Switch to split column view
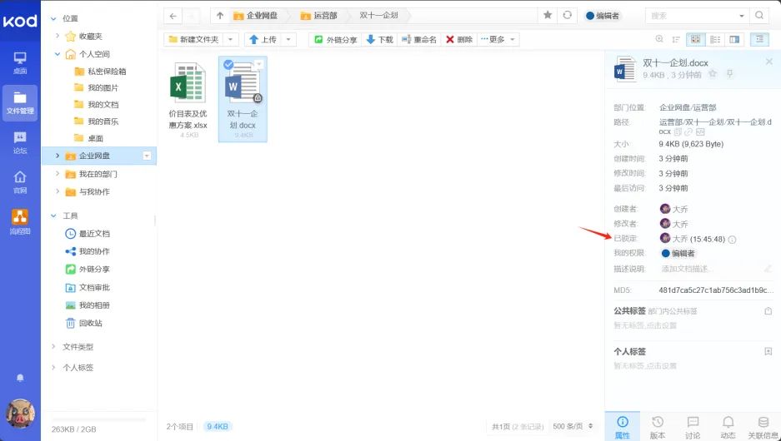The height and width of the screenshot is (441, 781). point(734,39)
